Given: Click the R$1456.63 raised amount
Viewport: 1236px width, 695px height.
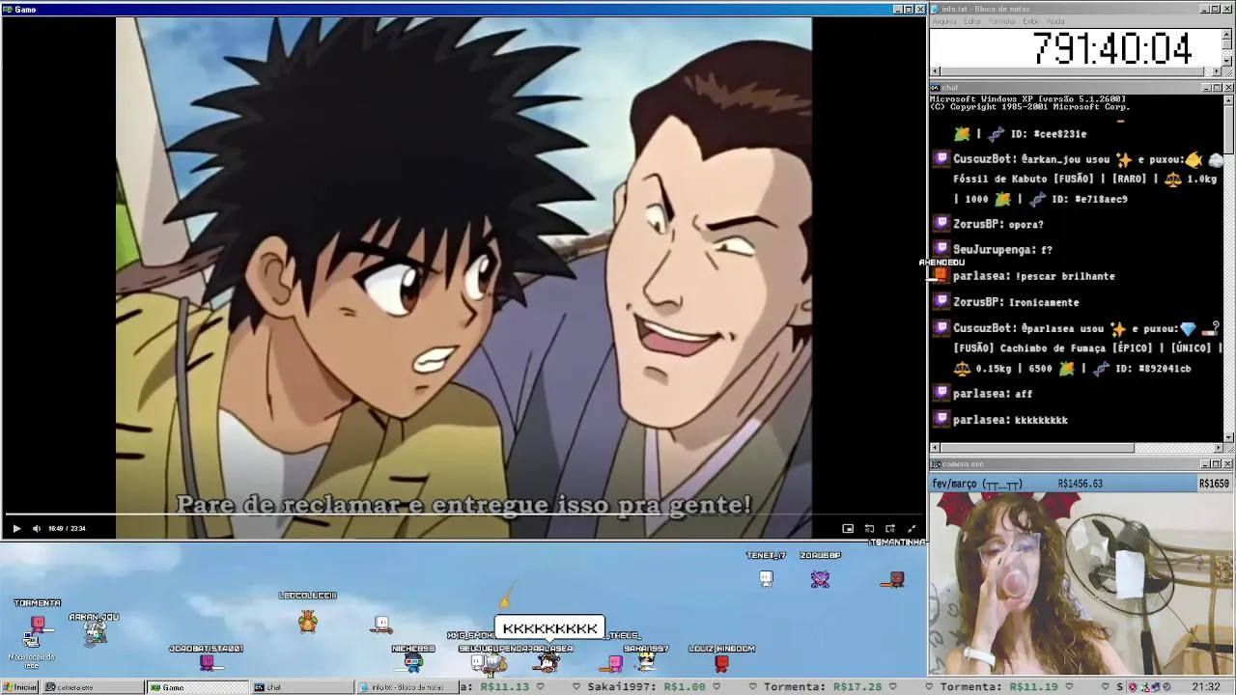Looking at the screenshot, I should point(1081,484).
